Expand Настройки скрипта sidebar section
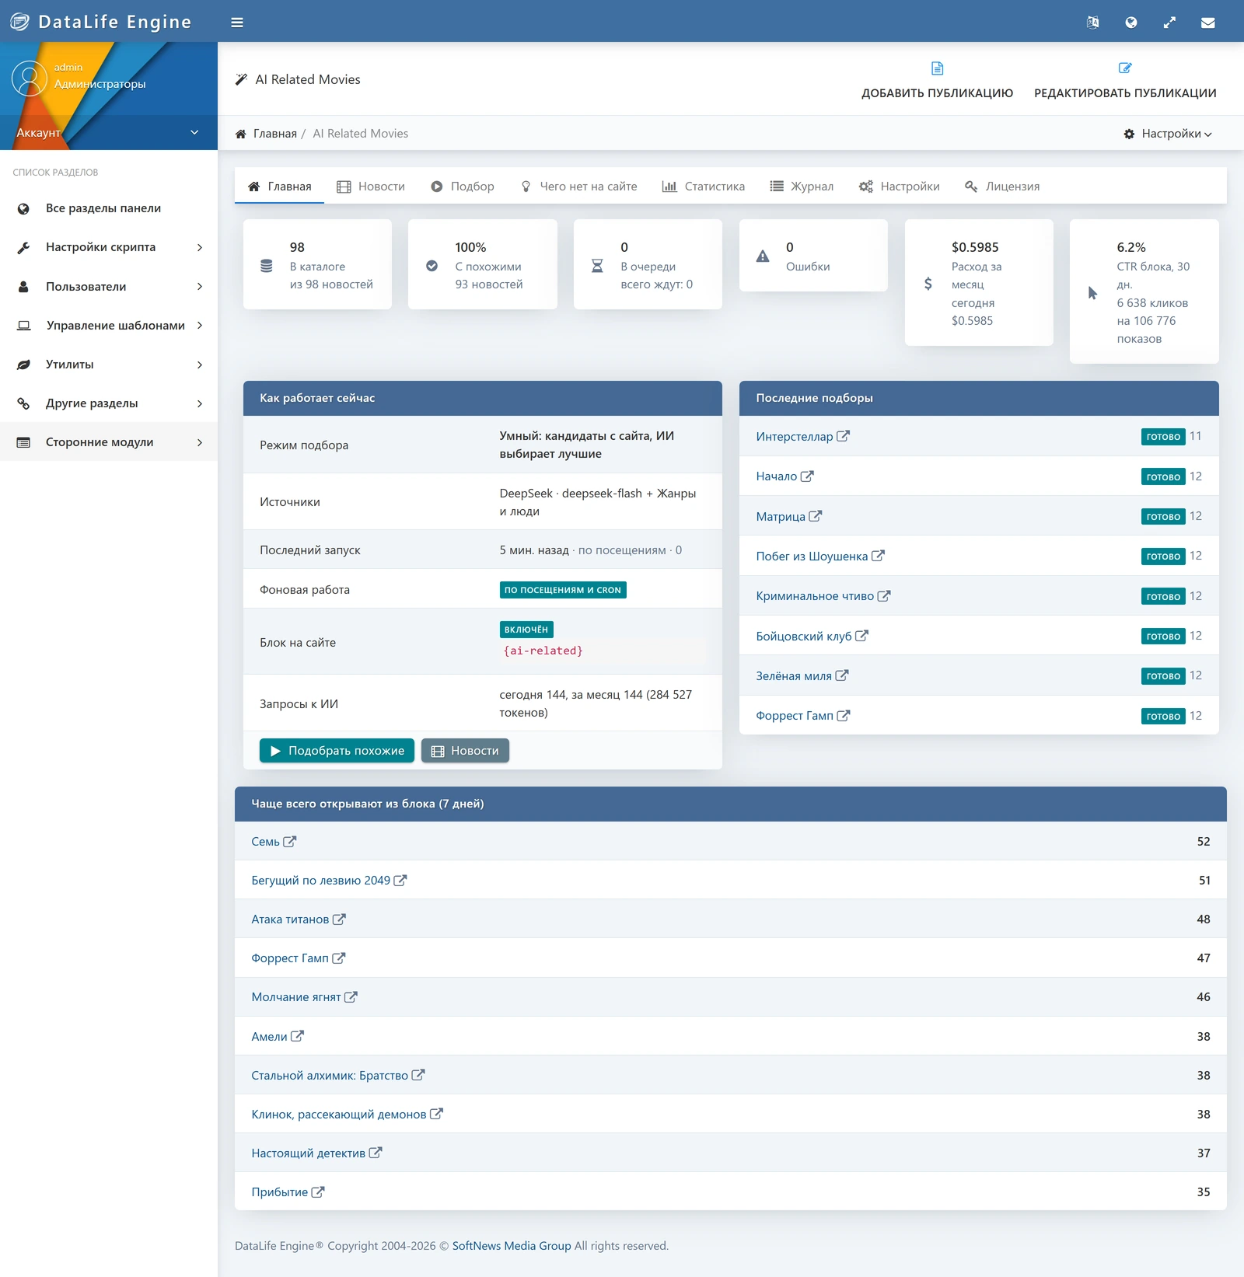Image resolution: width=1244 pixels, height=1277 pixels. 109,247
